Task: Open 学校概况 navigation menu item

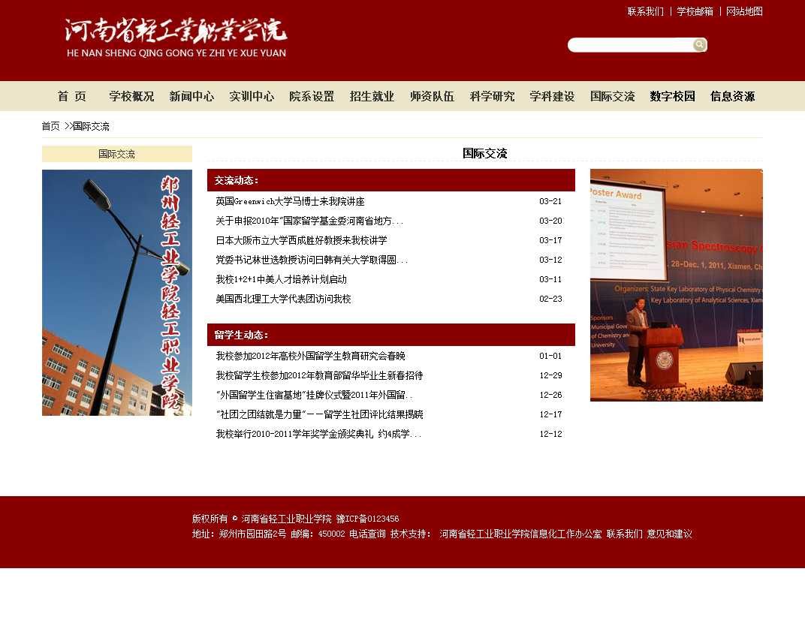Action: pyautogui.click(x=131, y=96)
